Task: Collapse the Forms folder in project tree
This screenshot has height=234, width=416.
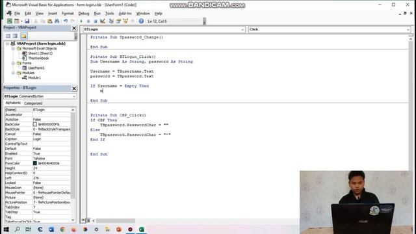Action: coord(13,63)
